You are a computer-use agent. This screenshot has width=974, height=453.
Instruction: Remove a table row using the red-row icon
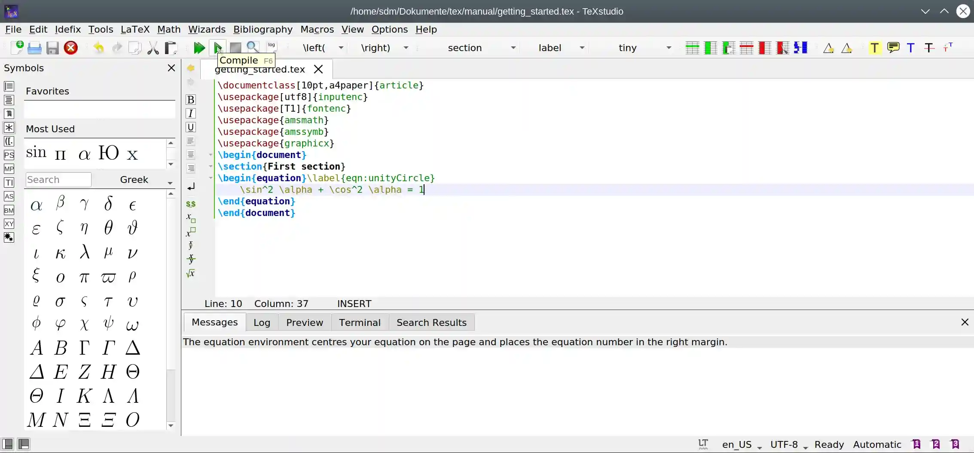click(x=746, y=48)
